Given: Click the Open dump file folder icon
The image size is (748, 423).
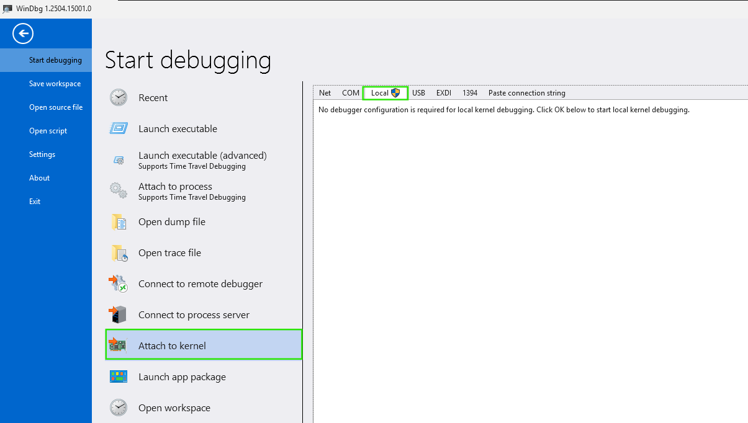Looking at the screenshot, I should [119, 221].
